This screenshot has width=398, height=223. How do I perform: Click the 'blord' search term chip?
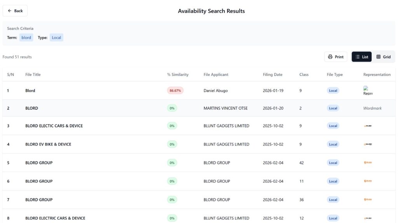coord(26,38)
